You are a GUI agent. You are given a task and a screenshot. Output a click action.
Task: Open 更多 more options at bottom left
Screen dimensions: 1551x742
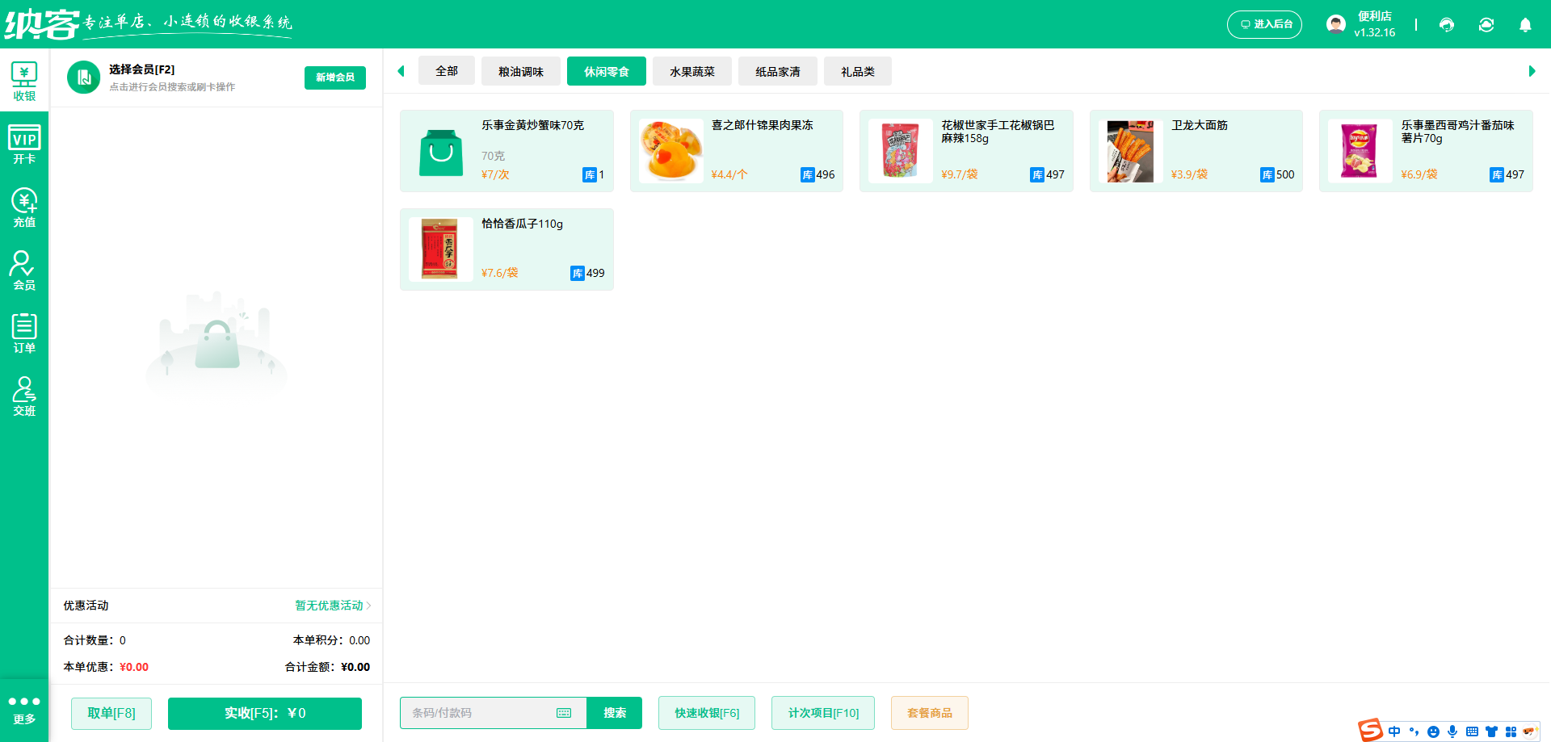(x=24, y=710)
